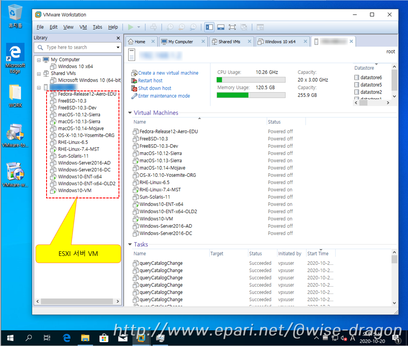Open the File menu

pos(40,27)
